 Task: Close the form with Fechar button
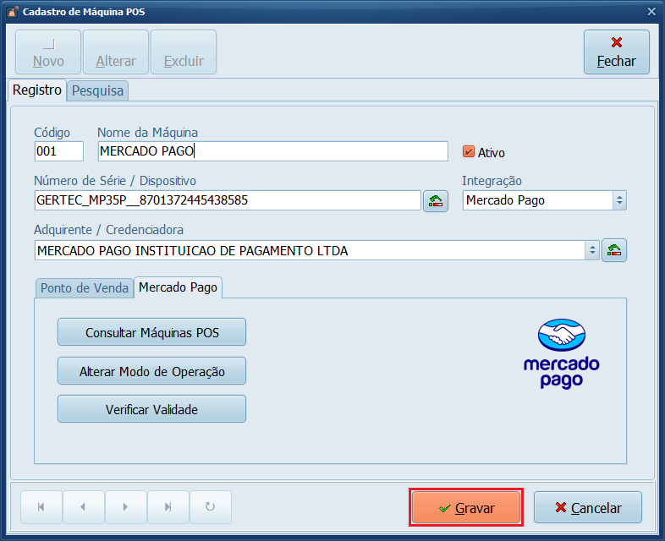616,52
